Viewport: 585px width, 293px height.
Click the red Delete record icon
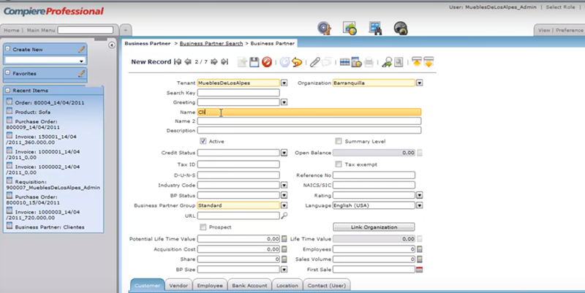(x=267, y=62)
